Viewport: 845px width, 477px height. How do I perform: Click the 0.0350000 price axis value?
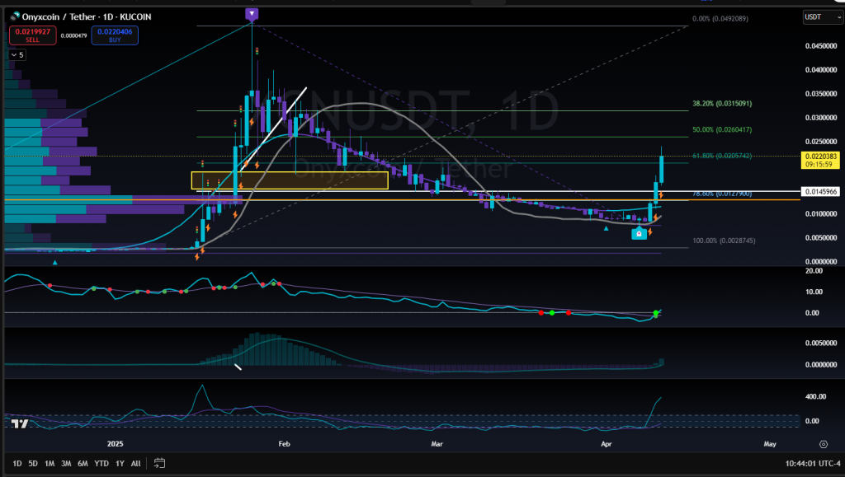click(x=821, y=94)
